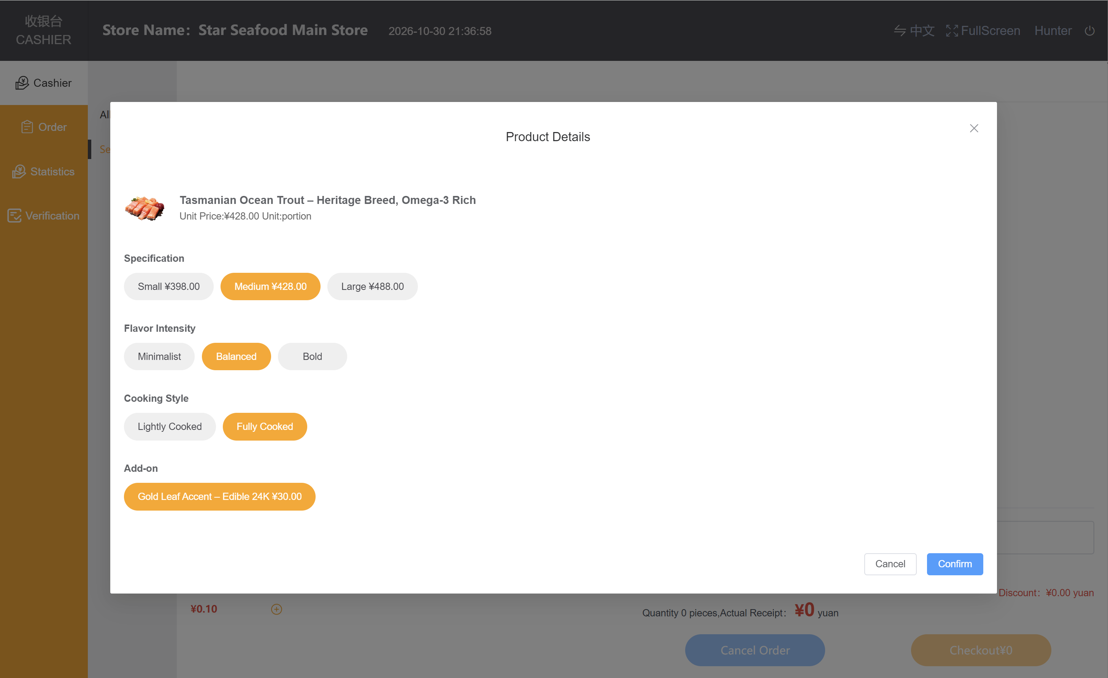This screenshot has height=678, width=1108.
Task: Click the Cancel Order button
Action: click(x=754, y=650)
